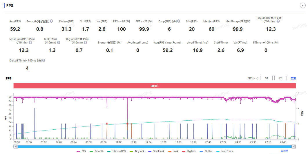This screenshot has height=154, width=308.
Task: Toggle the Smooth series in the legend
Action: [x=96, y=151]
